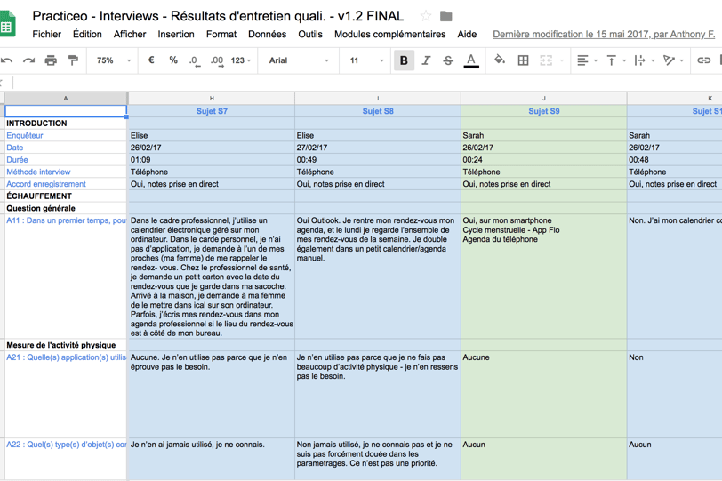Viewport: 722px width, 481px height.
Task: Select cell with date 27/02/17
Action: [378, 148]
